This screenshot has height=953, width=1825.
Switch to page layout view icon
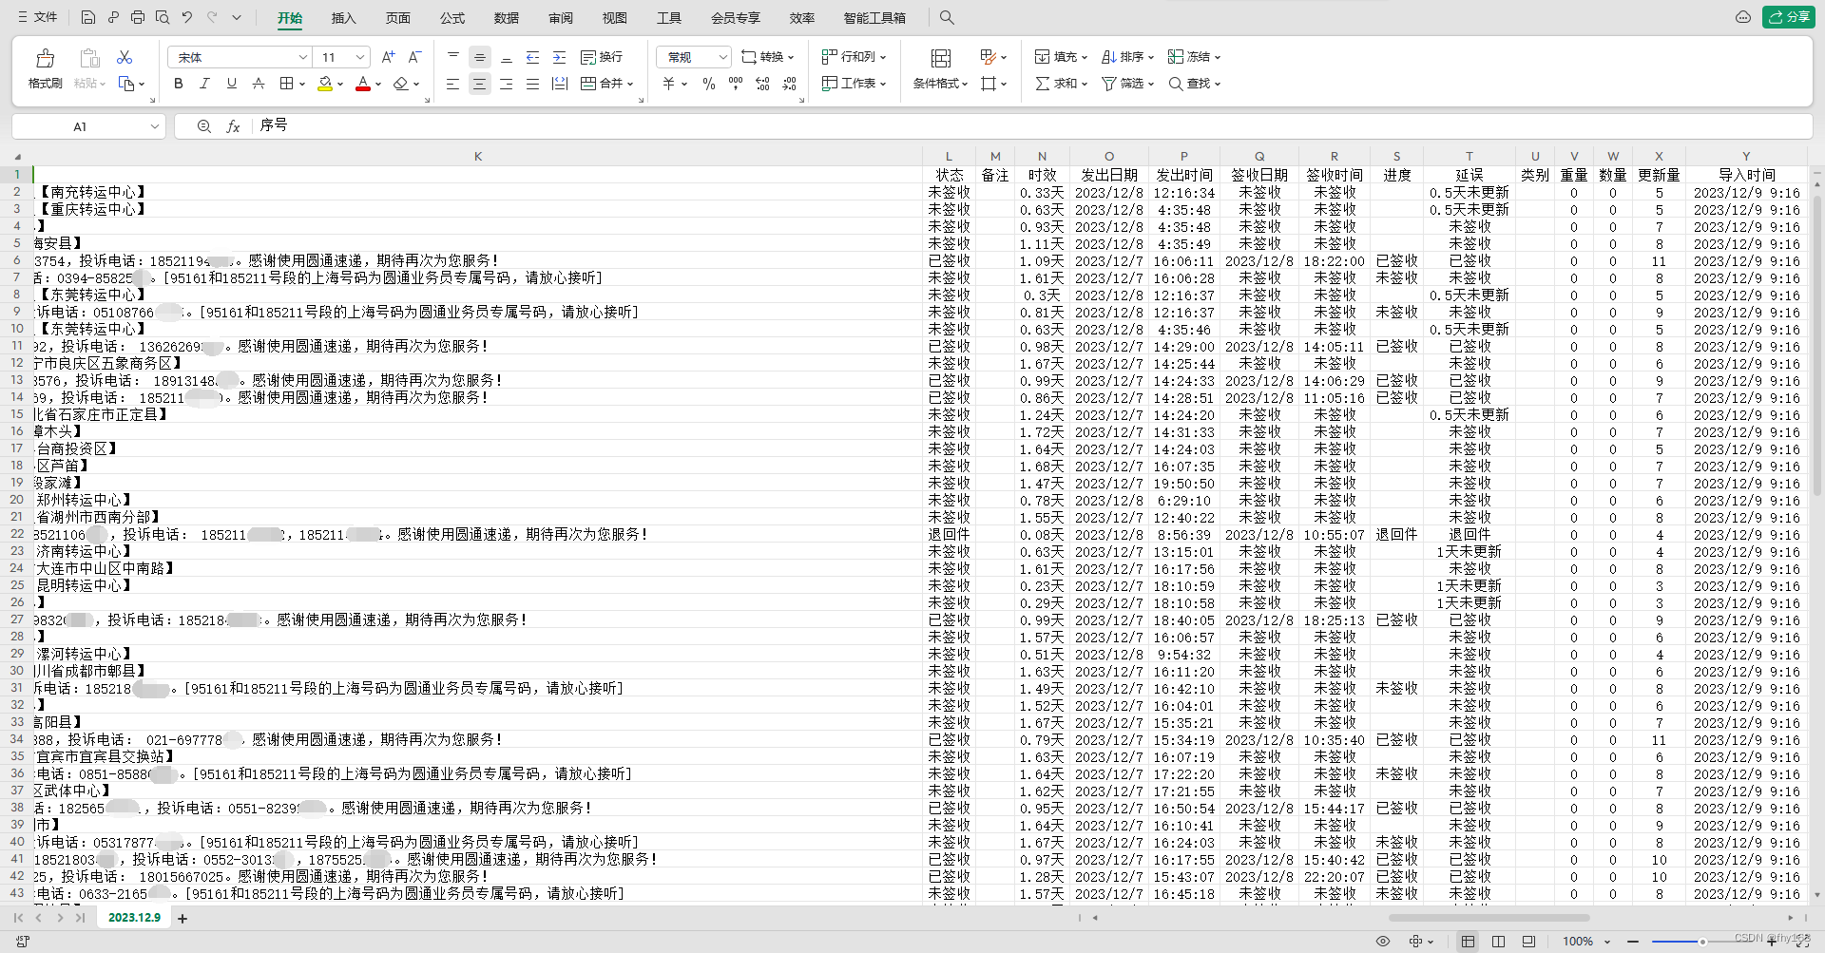(x=1498, y=942)
